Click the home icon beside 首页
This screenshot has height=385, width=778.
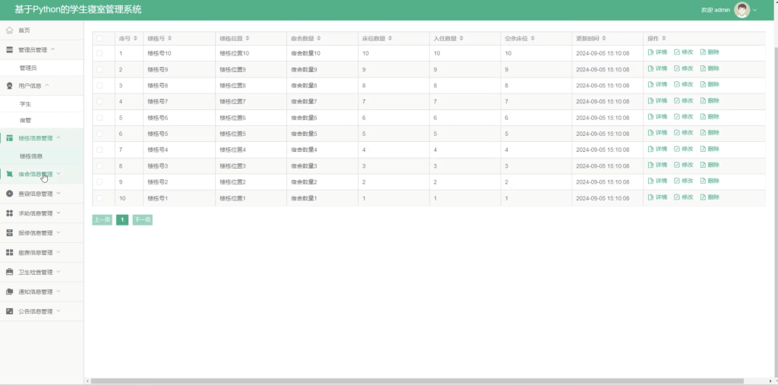pos(9,30)
